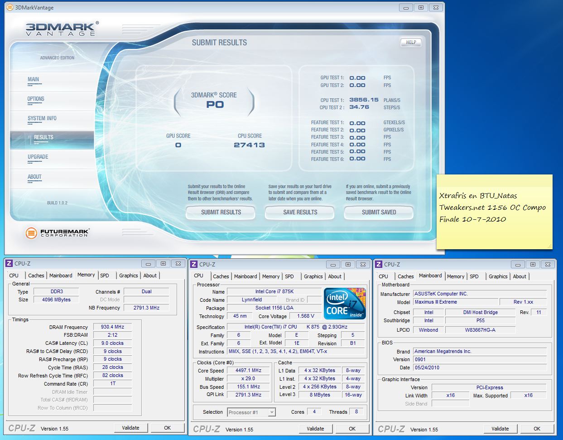Click the CPU score value 27413

250,145
